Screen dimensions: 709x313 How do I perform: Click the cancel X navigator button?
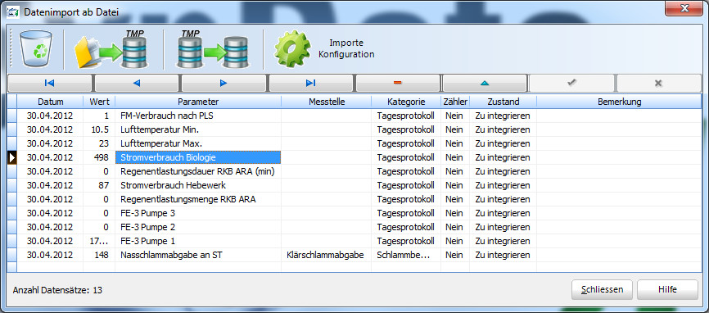[659, 83]
